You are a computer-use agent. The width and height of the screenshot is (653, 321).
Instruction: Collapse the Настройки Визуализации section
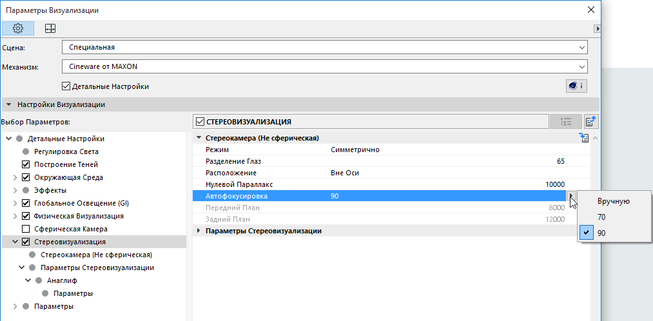point(9,105)
